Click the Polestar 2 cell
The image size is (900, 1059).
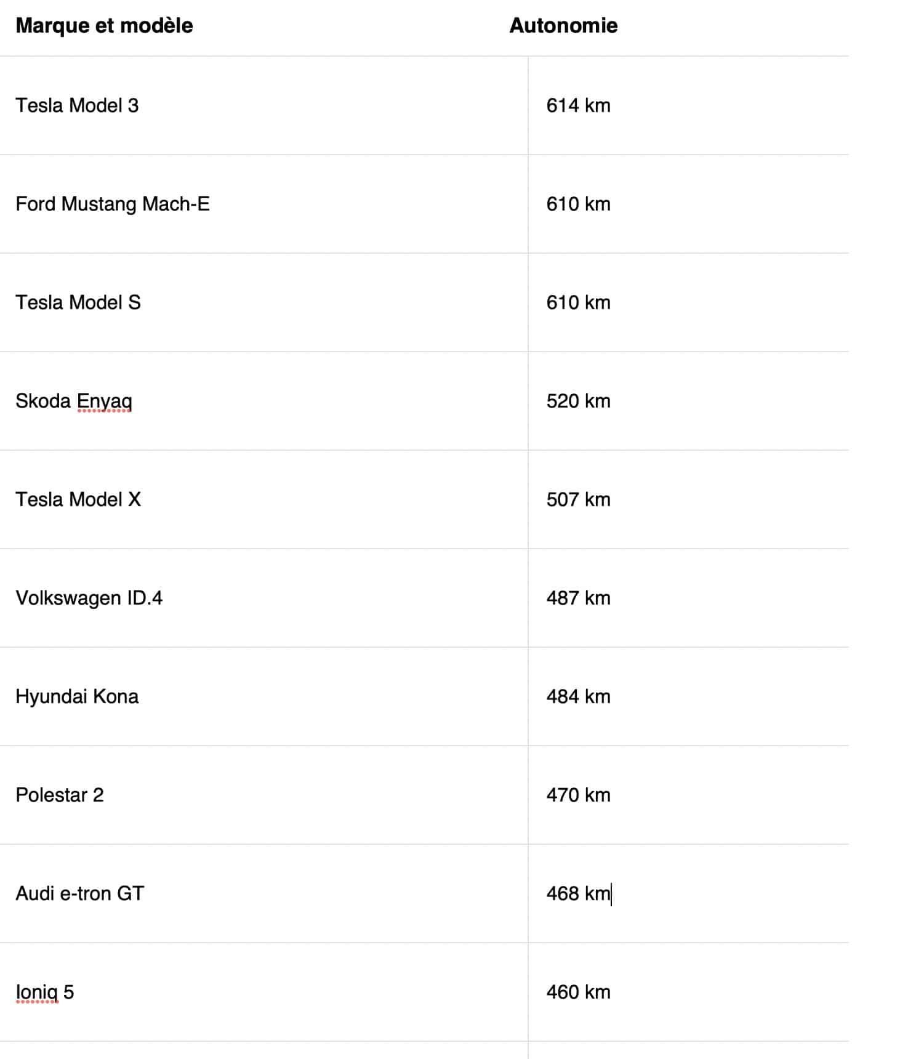[263, 795]
